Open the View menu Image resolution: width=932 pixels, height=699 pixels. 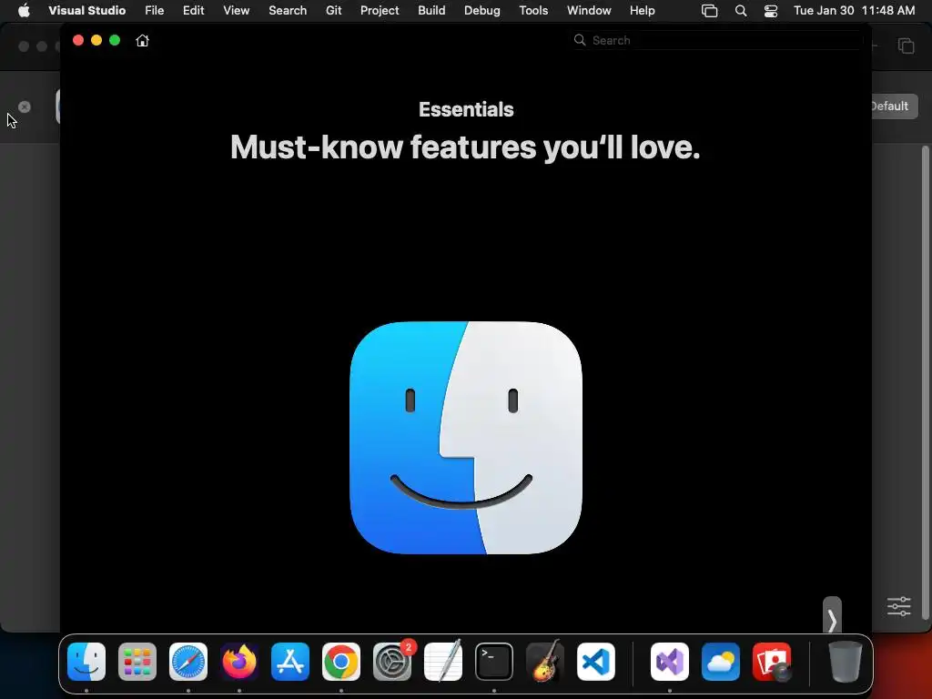tap(236, 10)
